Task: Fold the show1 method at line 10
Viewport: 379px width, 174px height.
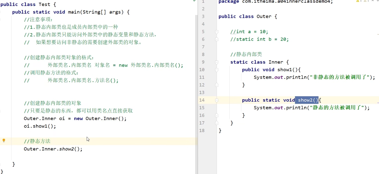Action: click(217, 70)
